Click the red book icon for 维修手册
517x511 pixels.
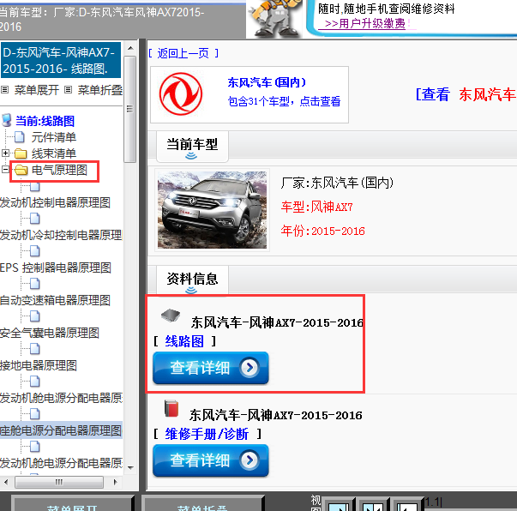click(171, 408)
